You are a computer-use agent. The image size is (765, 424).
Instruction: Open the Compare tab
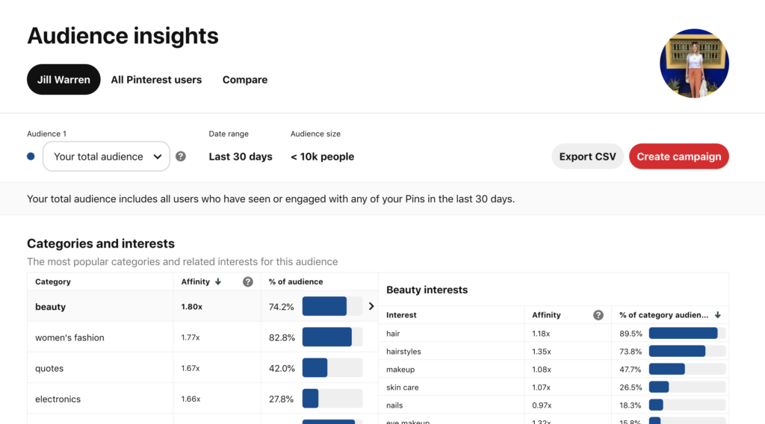tap(245, 80)
